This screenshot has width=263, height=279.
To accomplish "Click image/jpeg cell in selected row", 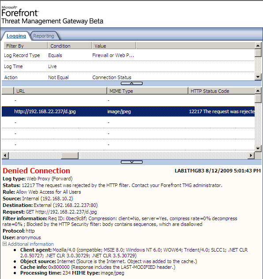I will click(x=119, y=111).
